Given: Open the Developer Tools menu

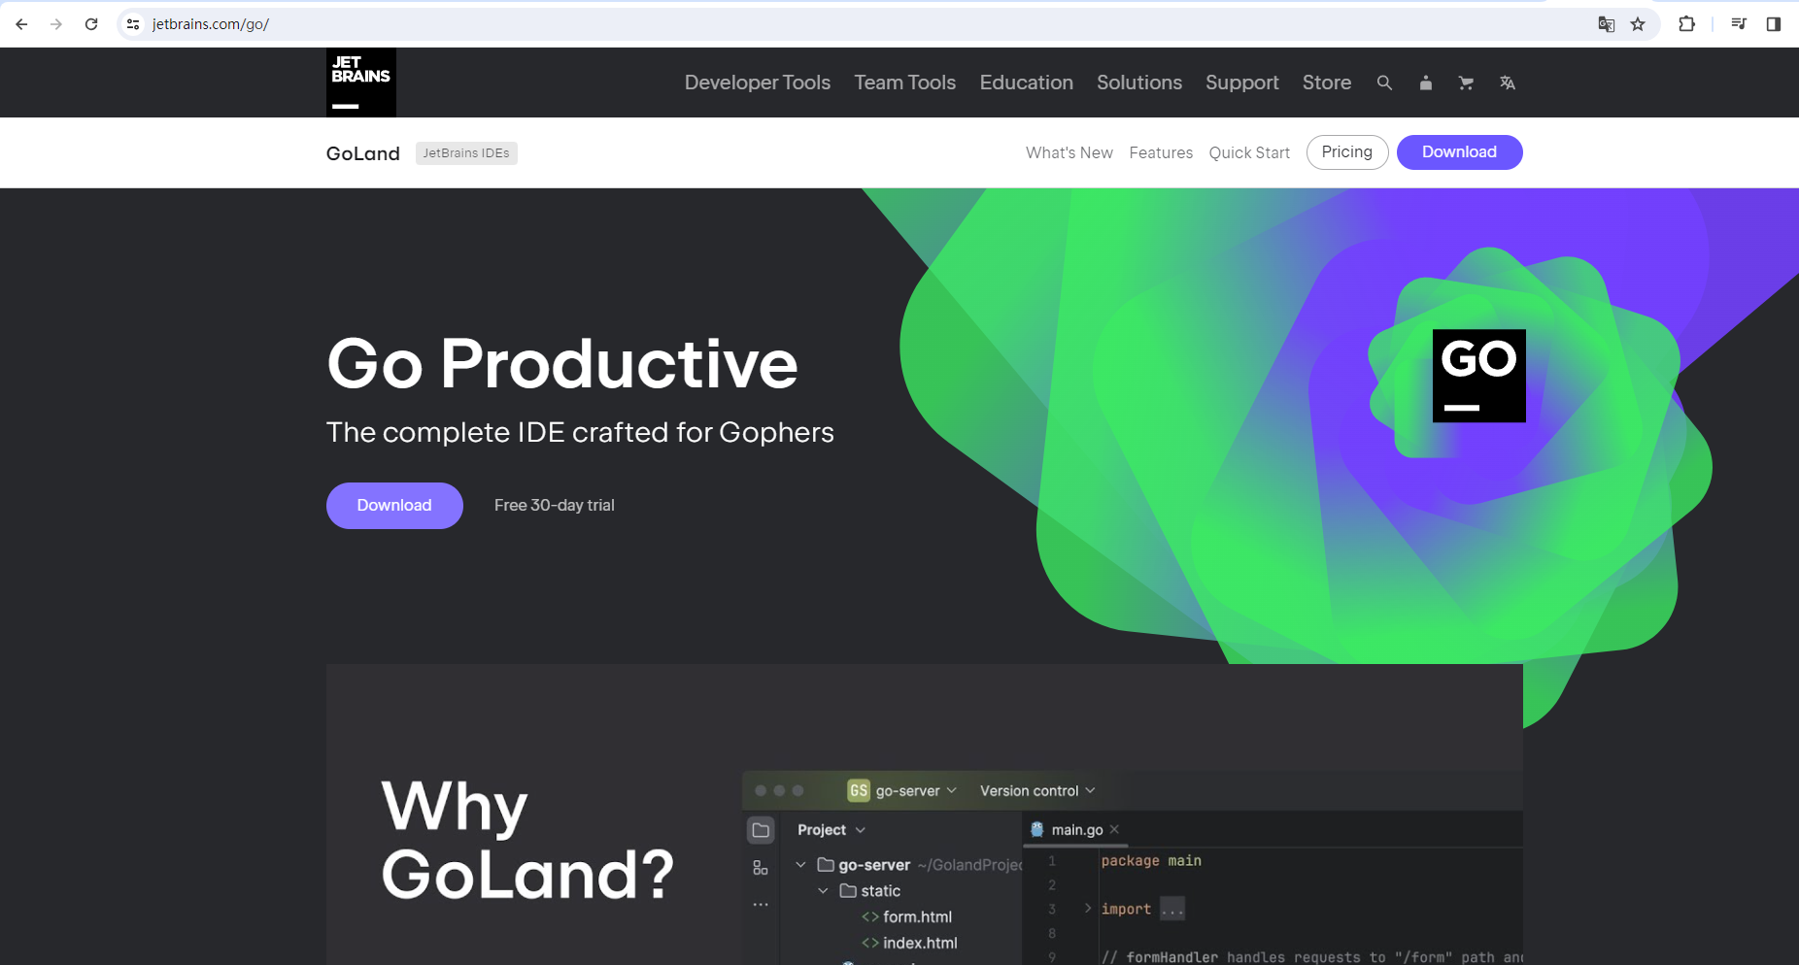Looking at the screenshot, I should pyautogui.click(x=758, y=83).
